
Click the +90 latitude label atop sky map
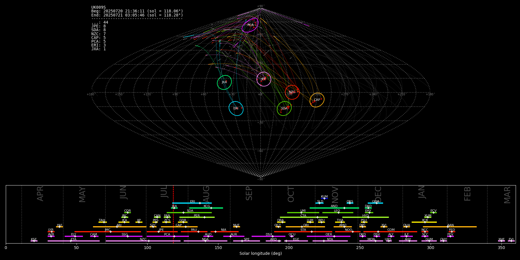pos(260,6)
